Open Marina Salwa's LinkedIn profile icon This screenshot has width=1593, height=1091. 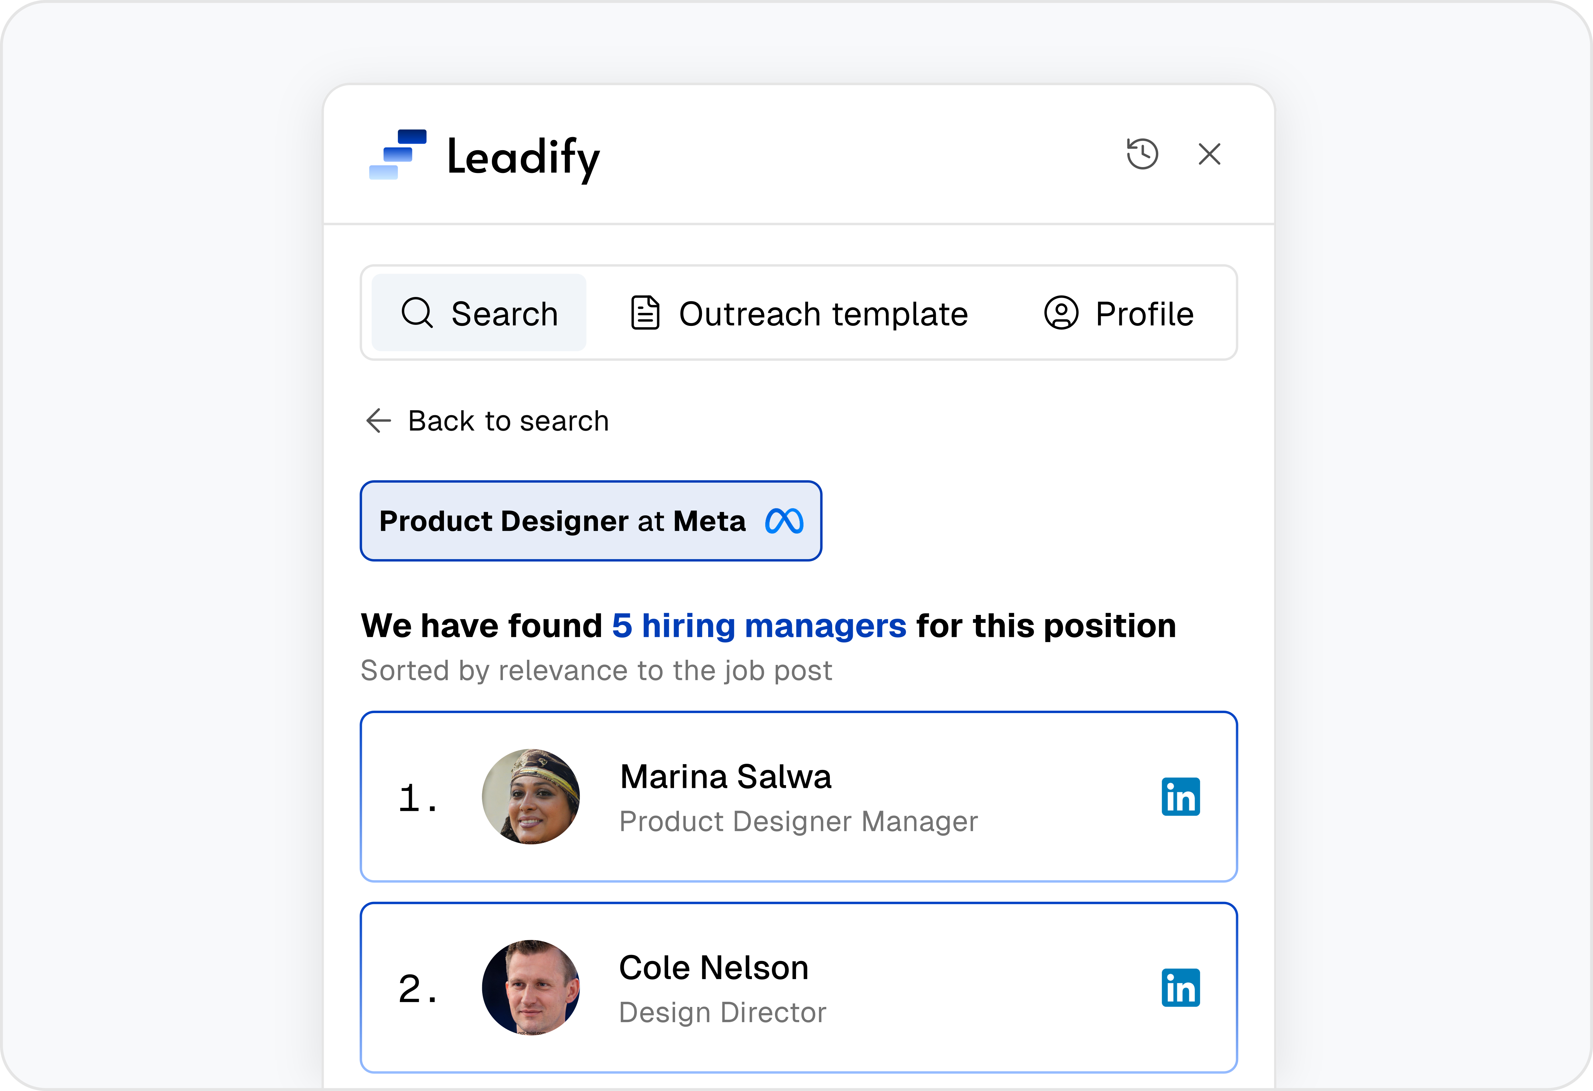point(1180,797)
